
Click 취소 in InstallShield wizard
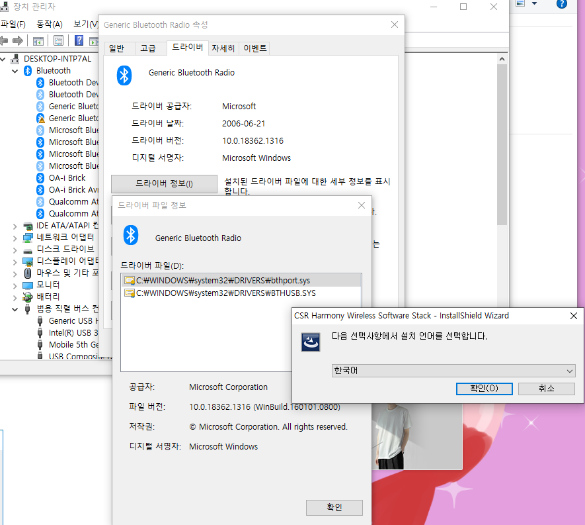pyautogui.click(x=547, y=389)
